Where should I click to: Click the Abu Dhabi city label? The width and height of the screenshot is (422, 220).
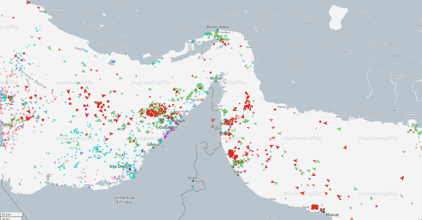point(119,167)
